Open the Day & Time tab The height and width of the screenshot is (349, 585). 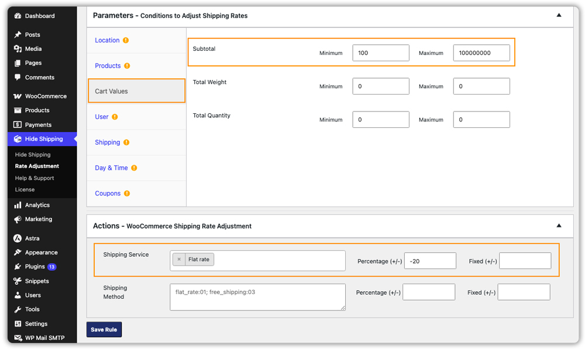click(136, 168)
